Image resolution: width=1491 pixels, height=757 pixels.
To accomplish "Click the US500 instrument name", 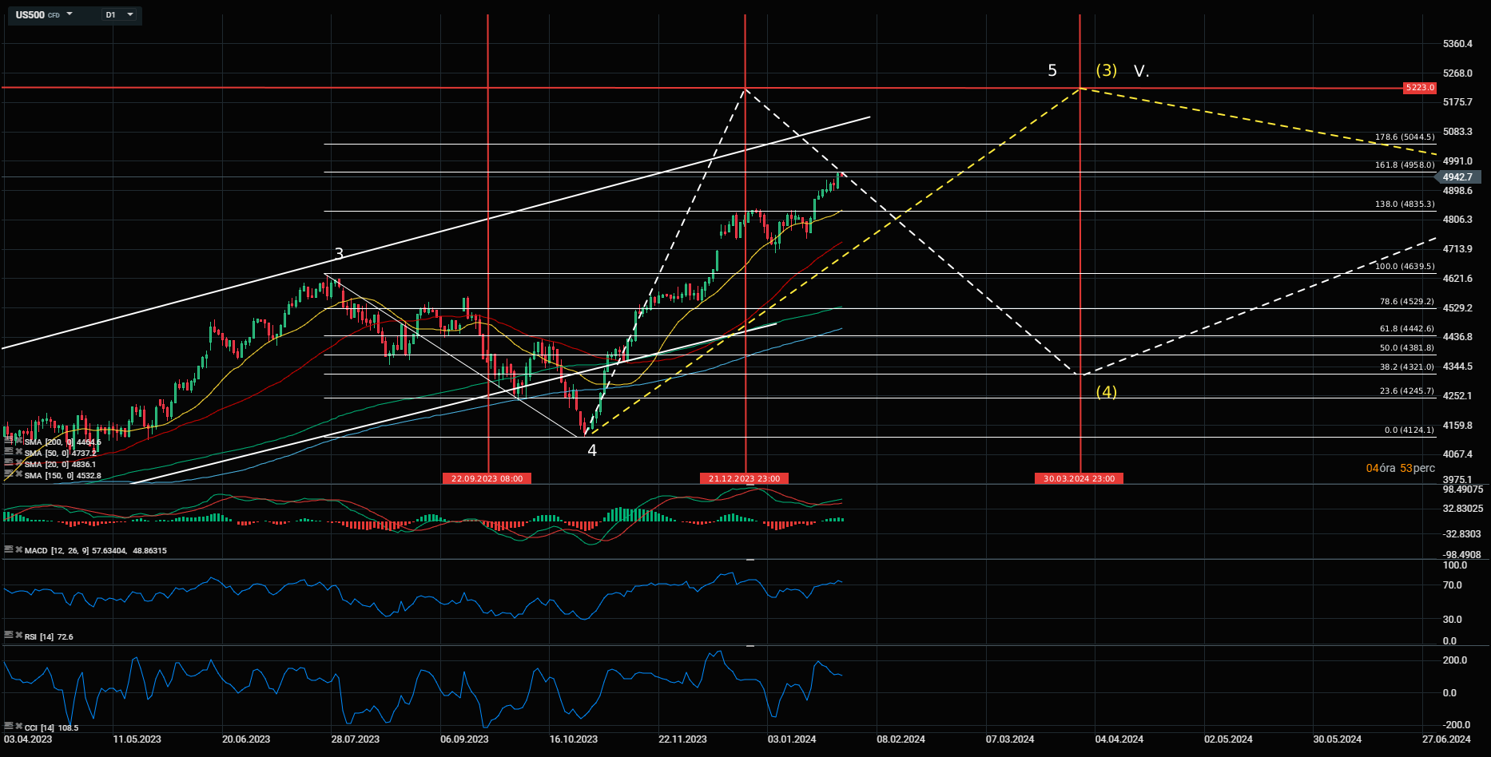I will (30, 14).
